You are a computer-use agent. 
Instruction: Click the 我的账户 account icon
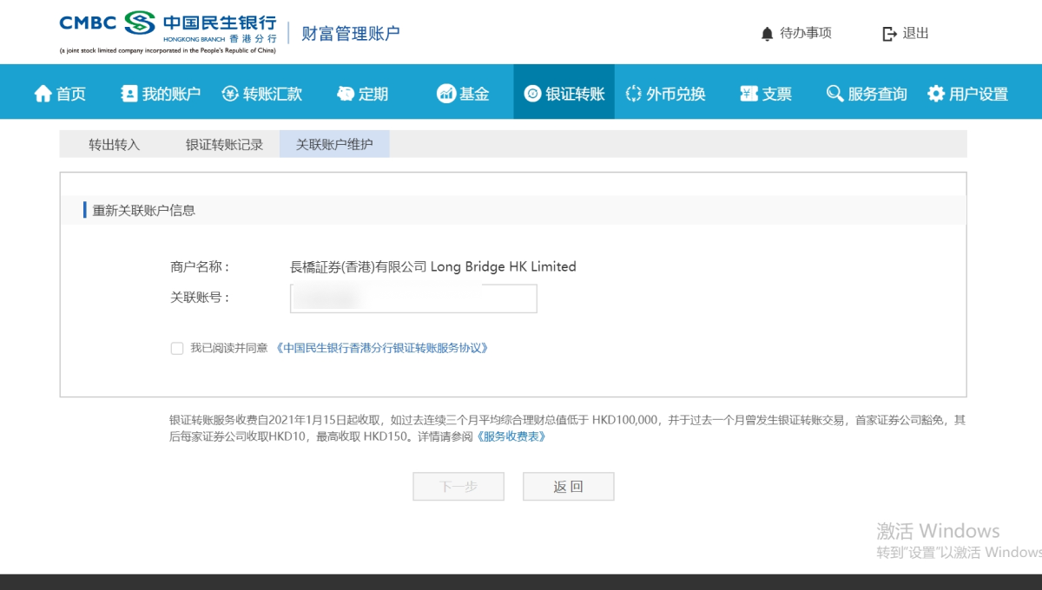click(x=129, y=94)
